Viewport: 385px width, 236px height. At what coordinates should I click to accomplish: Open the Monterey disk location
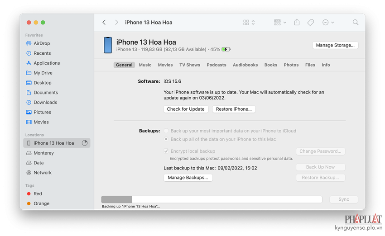pos(43,153)
